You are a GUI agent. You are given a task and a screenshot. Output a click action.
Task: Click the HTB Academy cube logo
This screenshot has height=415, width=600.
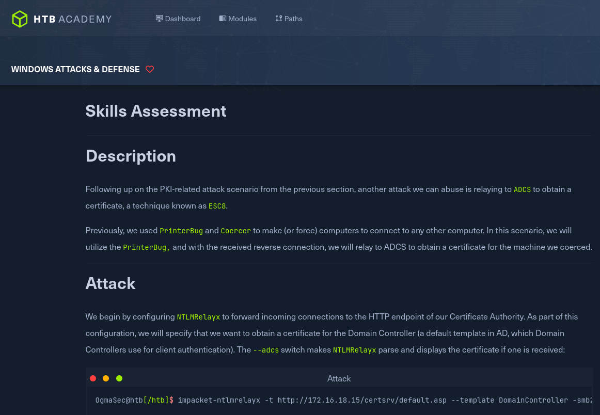(20, 19)
